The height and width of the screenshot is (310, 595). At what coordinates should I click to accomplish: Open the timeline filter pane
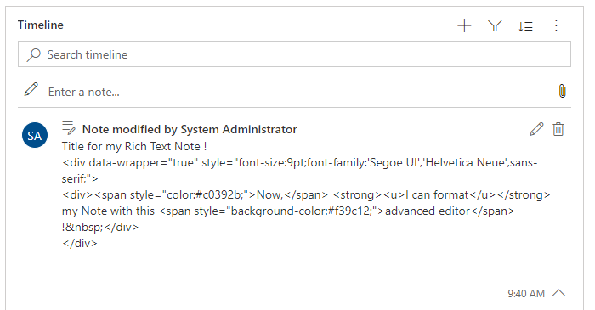[495, 25]
